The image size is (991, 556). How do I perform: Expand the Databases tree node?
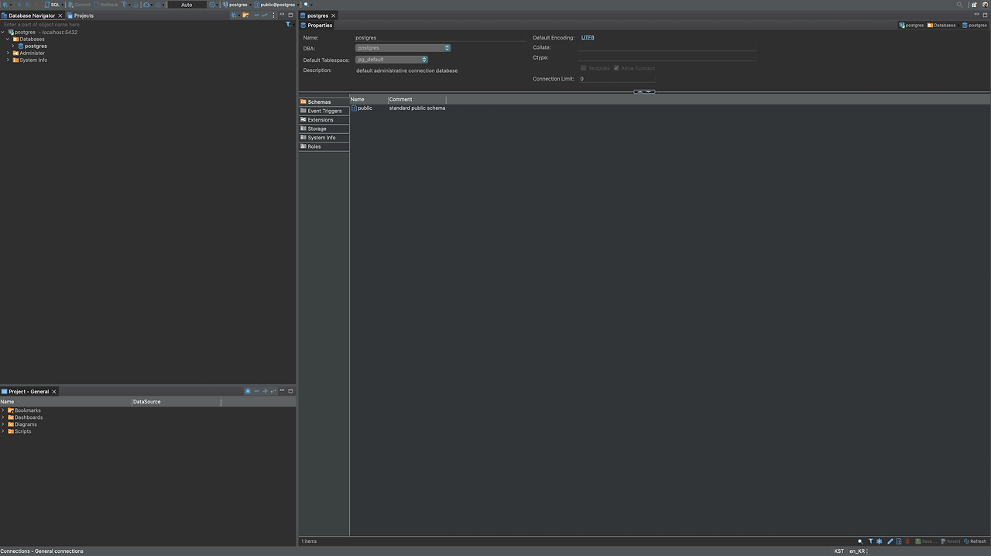coord(6,39)
